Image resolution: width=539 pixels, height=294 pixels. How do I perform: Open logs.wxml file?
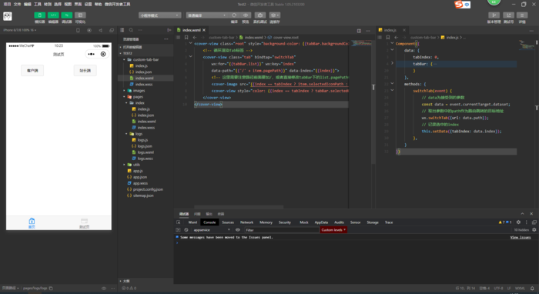point(146,152)
